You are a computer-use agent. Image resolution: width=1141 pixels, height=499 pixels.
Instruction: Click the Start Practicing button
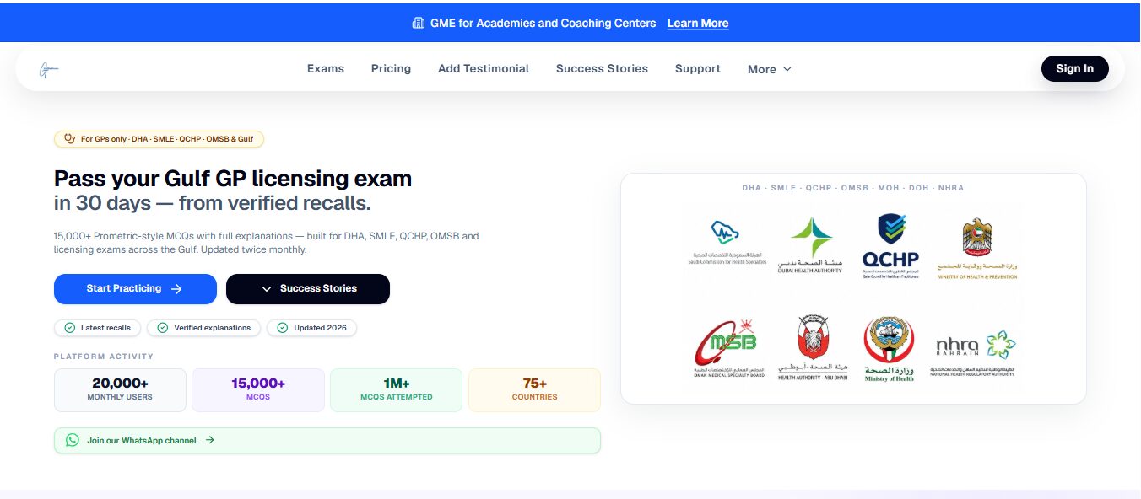[x=135, y=289]
